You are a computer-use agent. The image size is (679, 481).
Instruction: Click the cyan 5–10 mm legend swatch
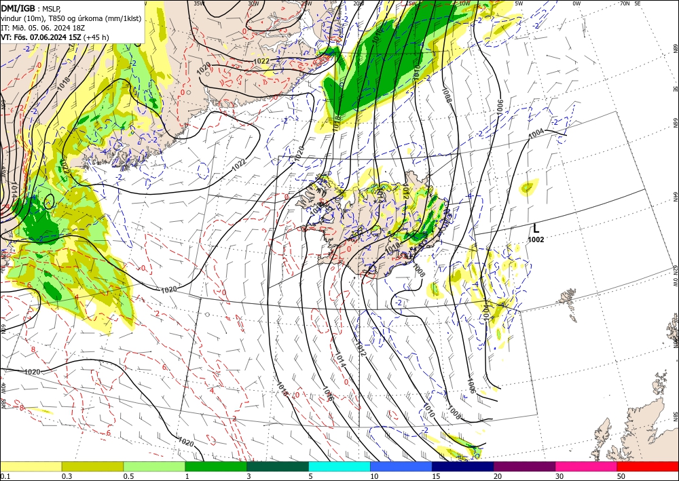point(339,466)
